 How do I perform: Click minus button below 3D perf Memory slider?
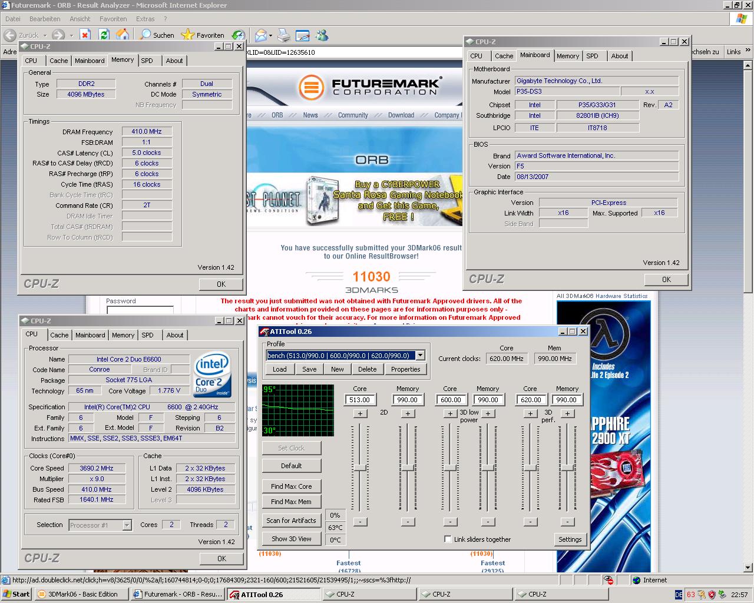pyautogui.click(x=567, y=522)
